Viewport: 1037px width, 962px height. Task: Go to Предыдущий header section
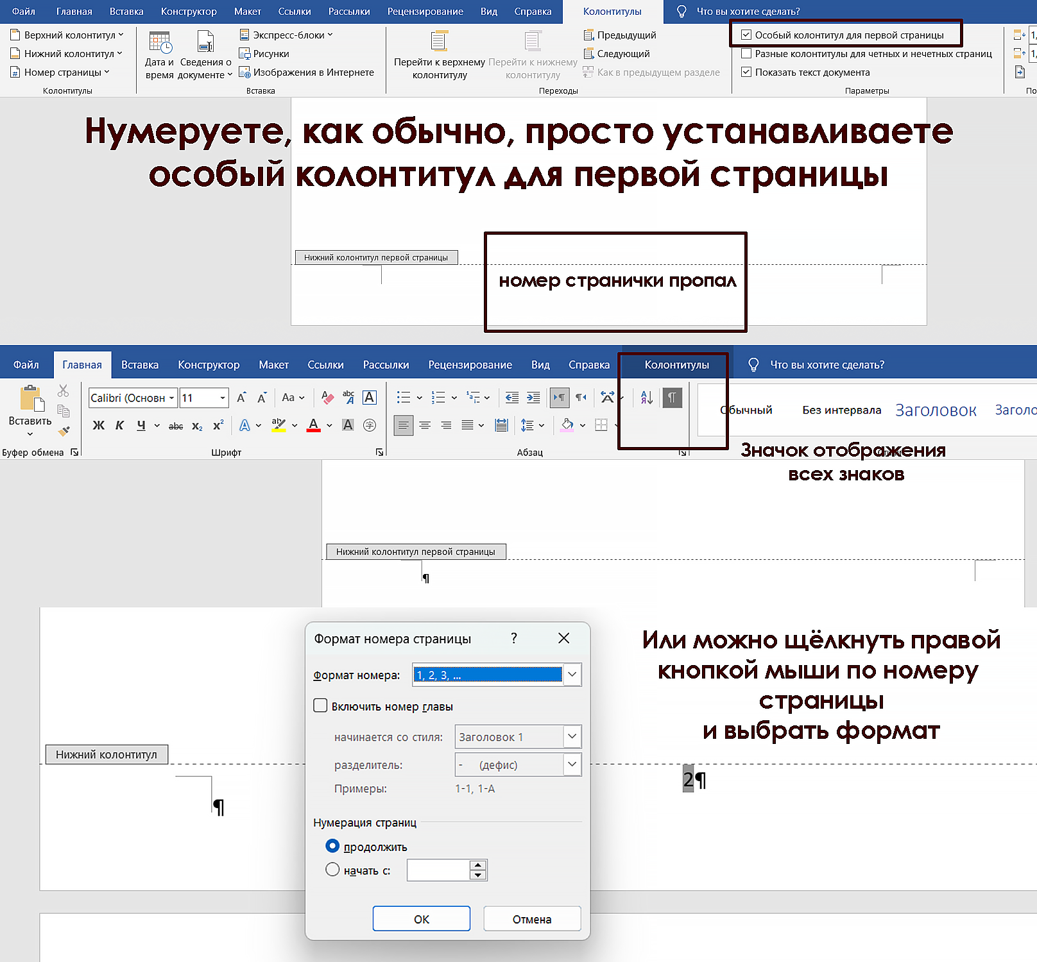pyautogui.click(x=620, y=35)
